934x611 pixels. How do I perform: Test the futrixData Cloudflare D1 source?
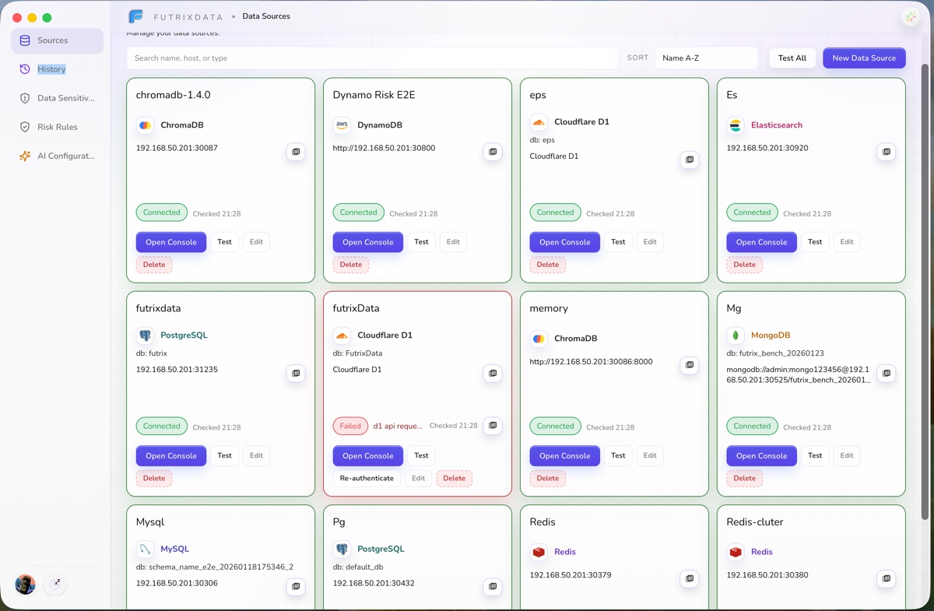click(x=421, y=456)
